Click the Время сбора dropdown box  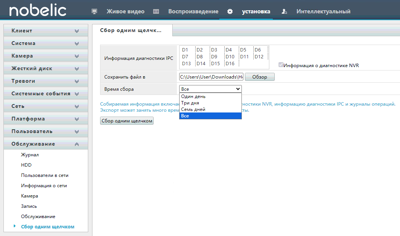click(x=211, y=89)
